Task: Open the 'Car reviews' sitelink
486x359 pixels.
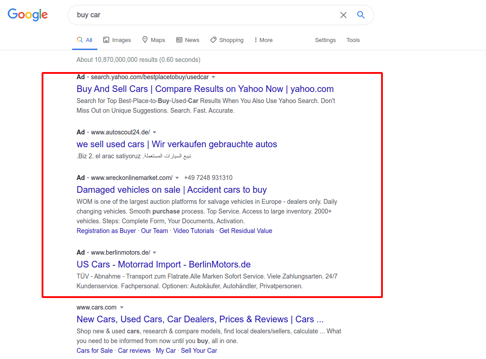Action: [x=134, y=351]
